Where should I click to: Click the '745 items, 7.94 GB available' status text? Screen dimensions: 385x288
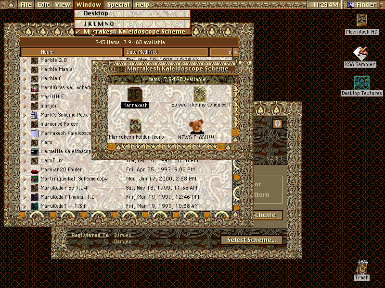(x=130, y=42)
